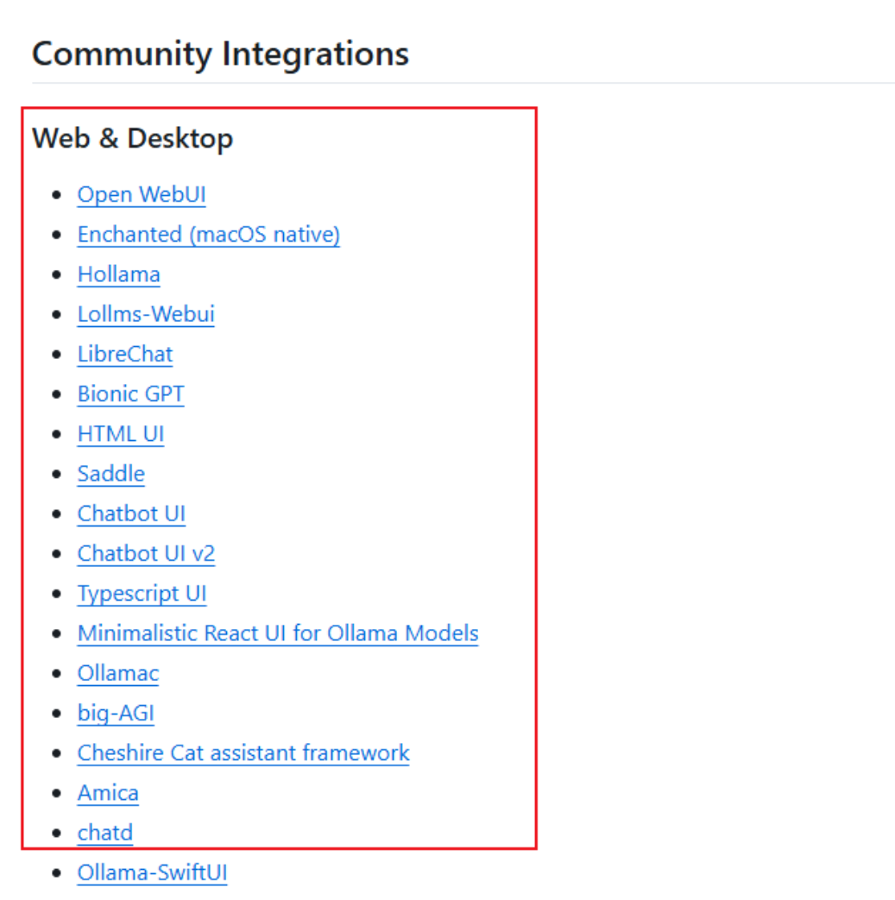
Task: Visit the Amica link
Action: 108,792
